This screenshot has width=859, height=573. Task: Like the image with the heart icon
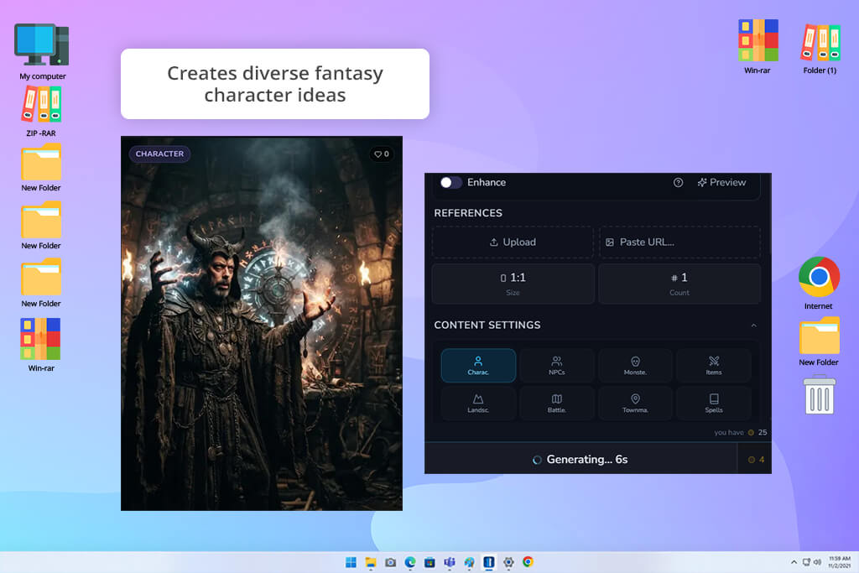(x=382, y=154)
